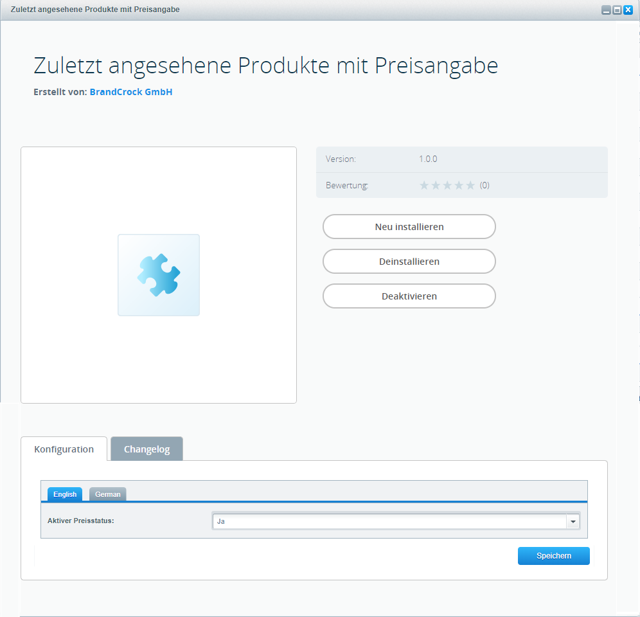Close the plugin details window
Viewport: 640px width, 617px height.
628,10
